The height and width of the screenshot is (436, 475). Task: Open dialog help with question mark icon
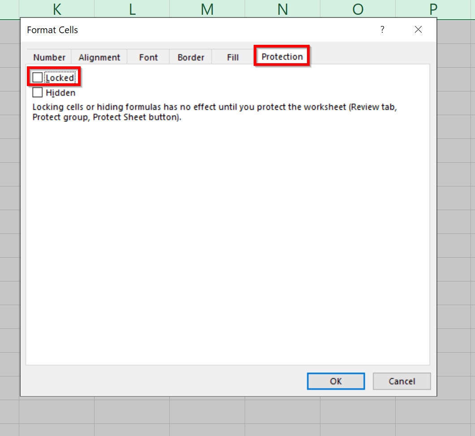(382, 30)
